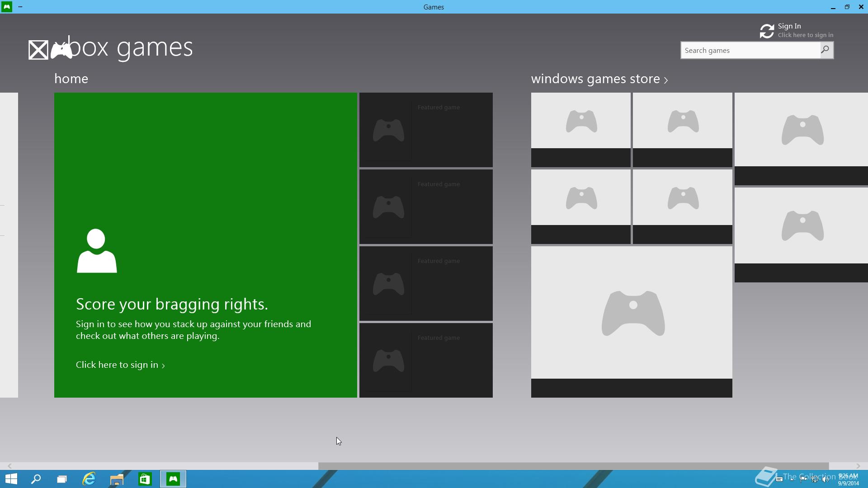
Task: Click the profile avatar on green tile
Action: [96, 251]
